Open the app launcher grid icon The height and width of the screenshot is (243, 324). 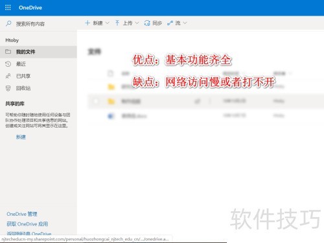coord(8,8)
